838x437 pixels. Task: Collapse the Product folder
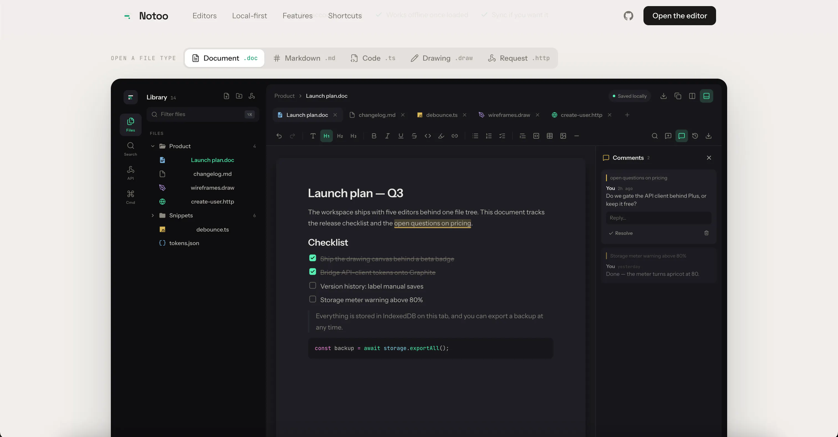coord(153,146)
